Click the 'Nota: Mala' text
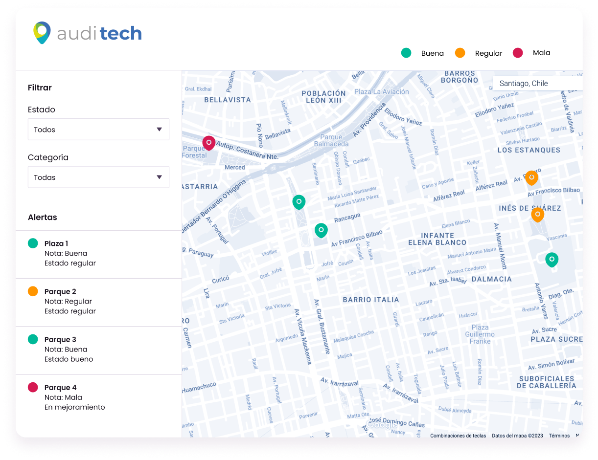Image resolution: width=598 pixels, height=460 pixels. coord(63,397)
